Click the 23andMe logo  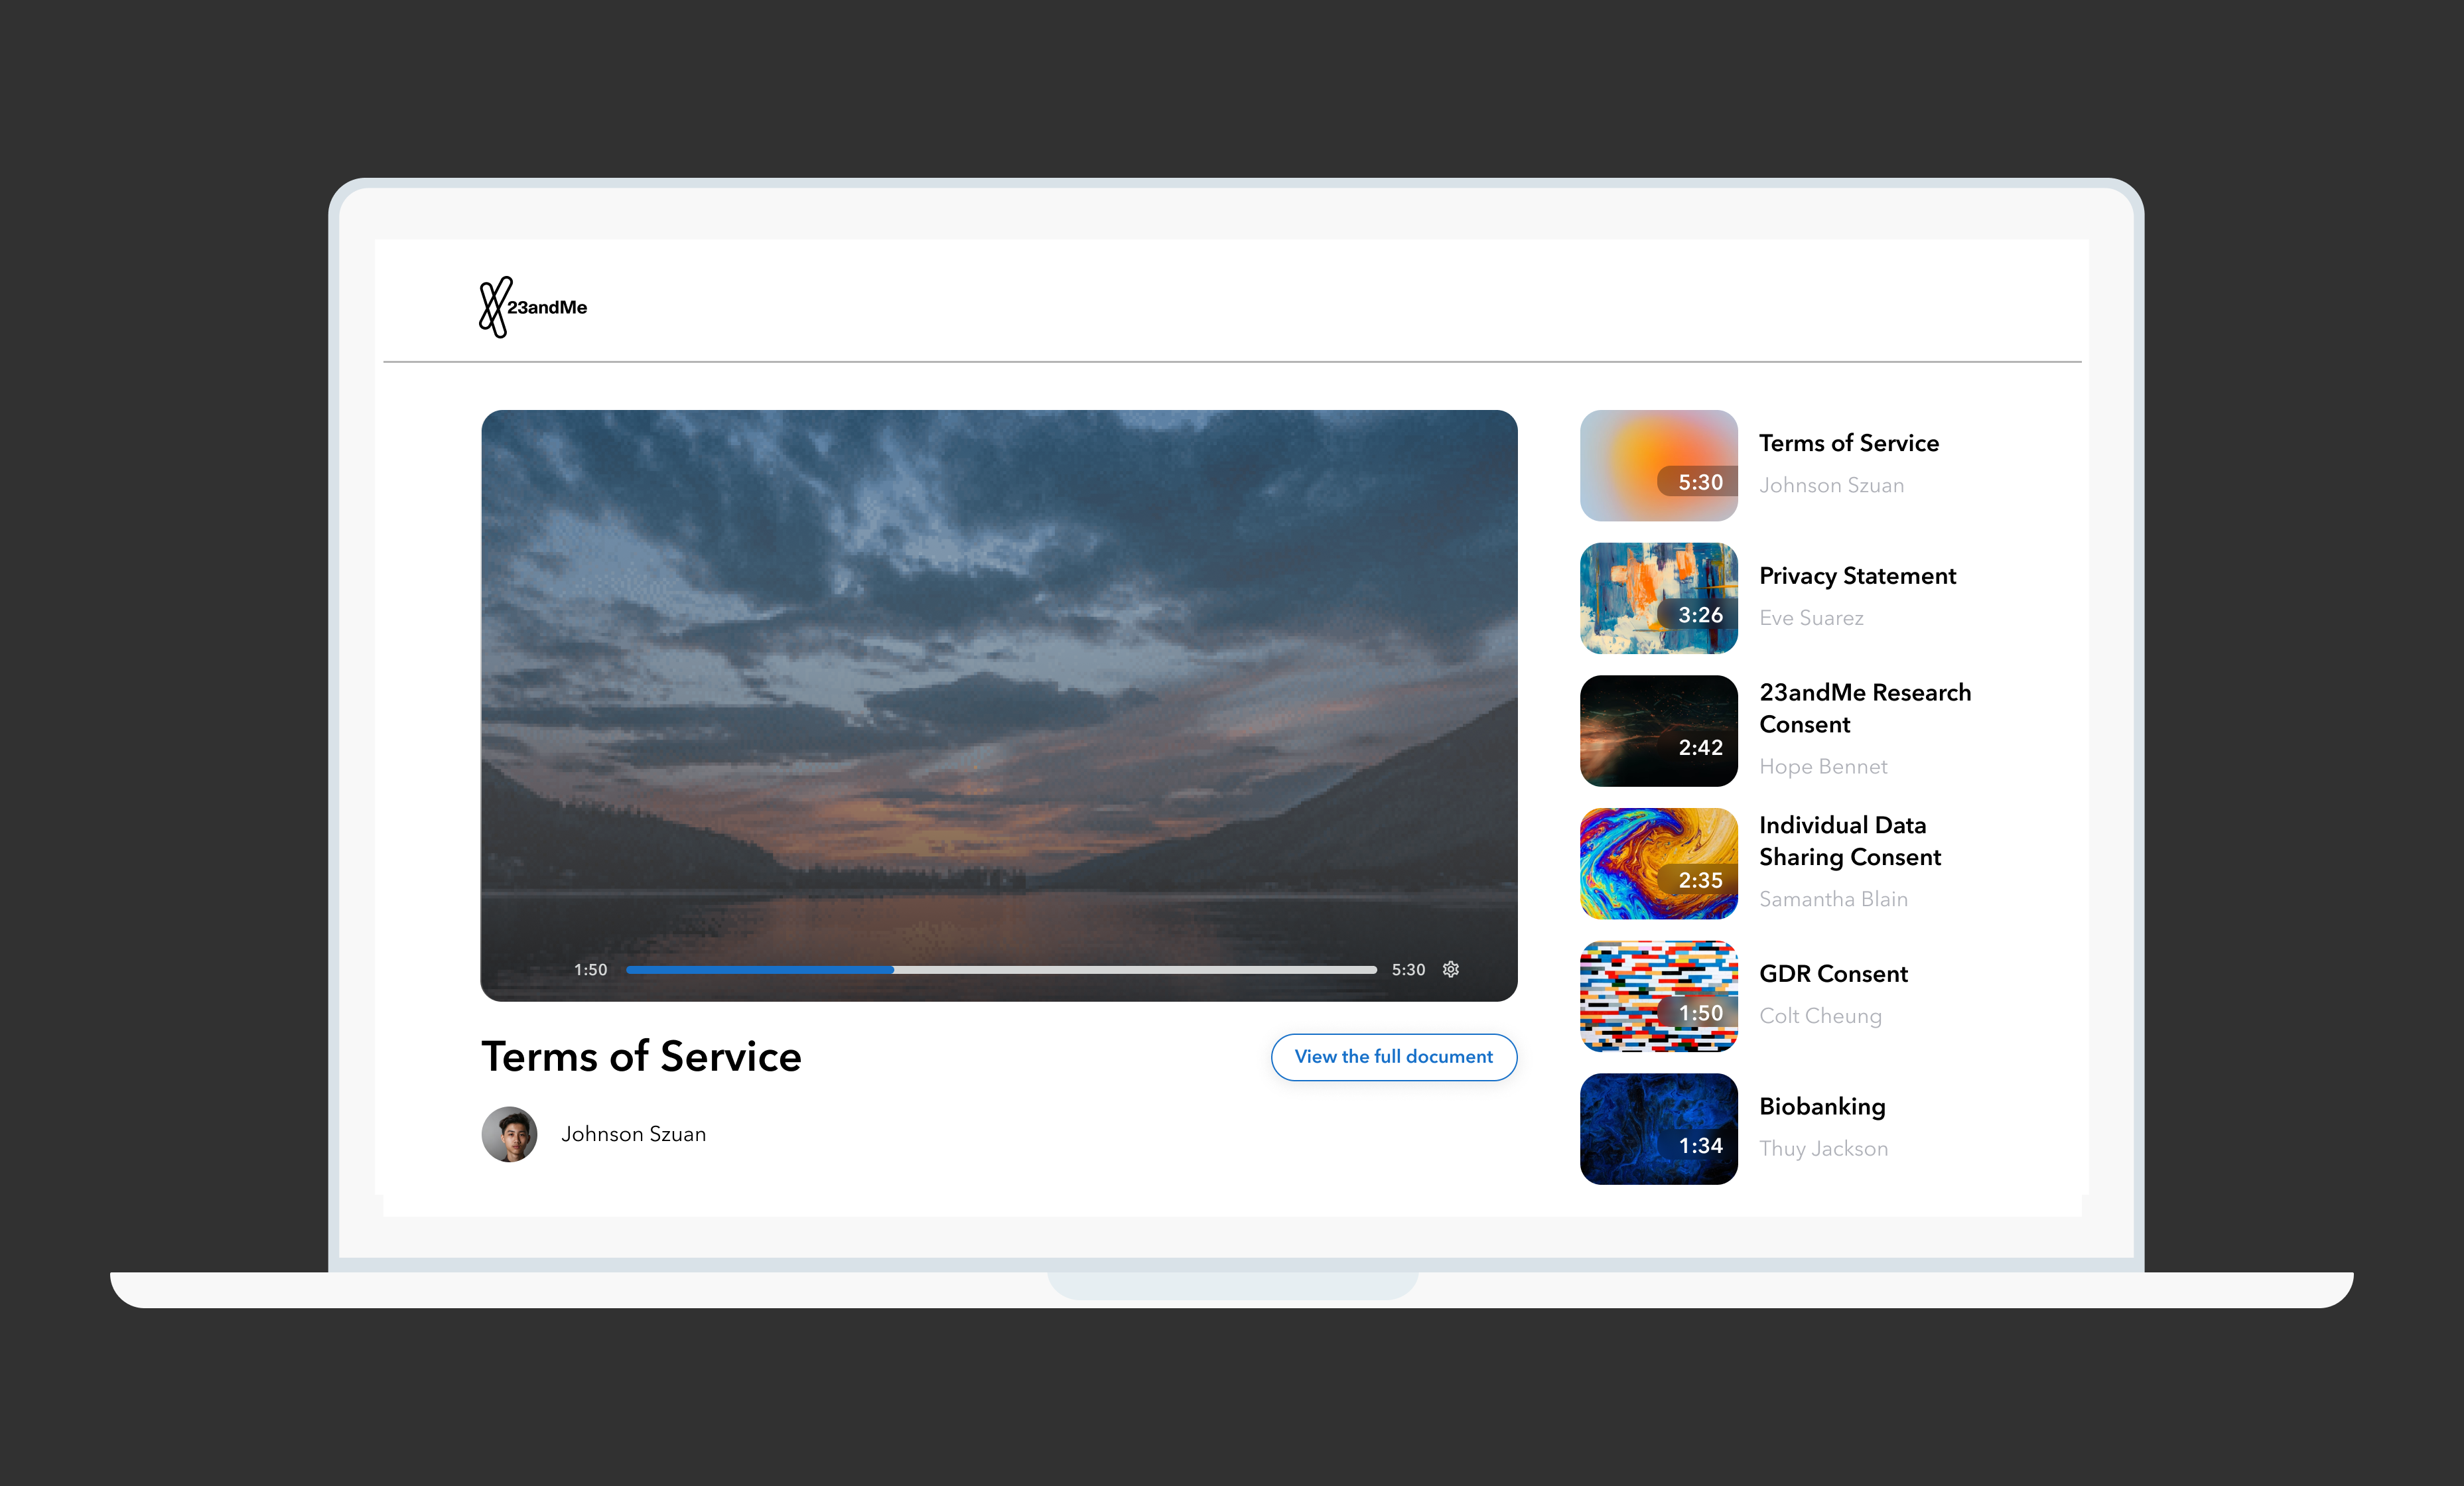point(532,307)
